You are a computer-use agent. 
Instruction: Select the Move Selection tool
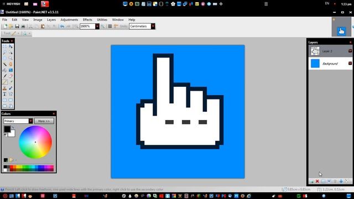(x=11, y=53)
